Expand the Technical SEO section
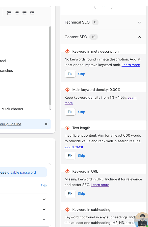The width and height of the screenshot is (148, 227). click(x=103, y=22)
